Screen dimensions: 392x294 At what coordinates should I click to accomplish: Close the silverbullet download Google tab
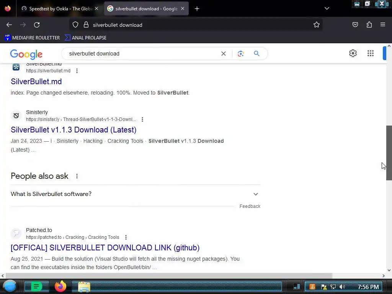[183, 9]
